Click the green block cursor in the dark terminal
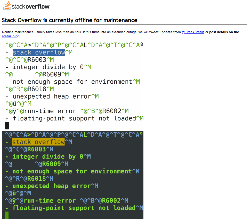Viewport: 251px width, 219px height. 6,215
